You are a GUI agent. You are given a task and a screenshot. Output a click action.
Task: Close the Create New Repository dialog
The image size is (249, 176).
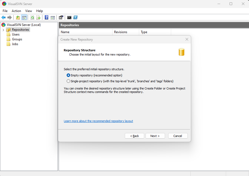tap(187, 39)
